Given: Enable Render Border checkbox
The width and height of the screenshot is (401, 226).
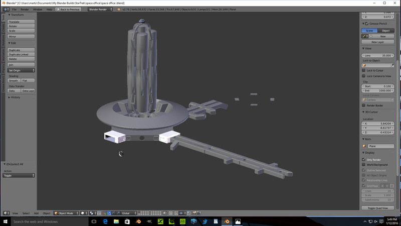Looking at the screenshot, I should [x=363, y=105].
